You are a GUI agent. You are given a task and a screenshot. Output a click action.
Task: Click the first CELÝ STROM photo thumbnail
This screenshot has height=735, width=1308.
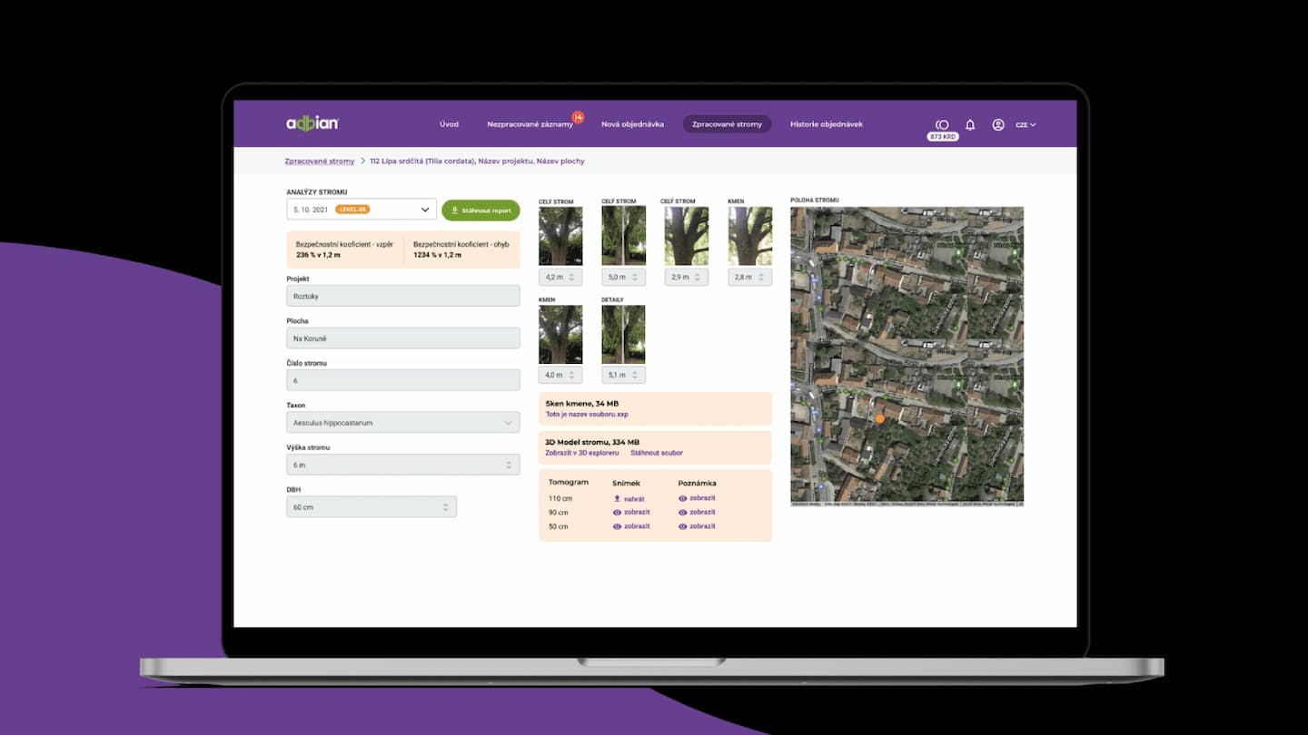click(560, 234)
